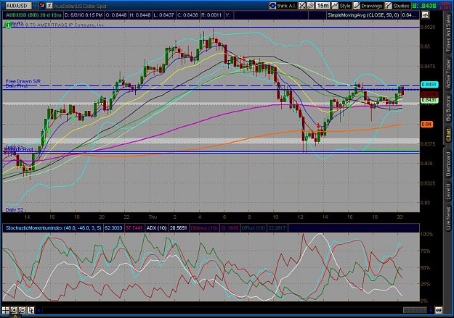454x318 pixels.
Task: Click the orange 0.84 price label
Action: [426, 124]
